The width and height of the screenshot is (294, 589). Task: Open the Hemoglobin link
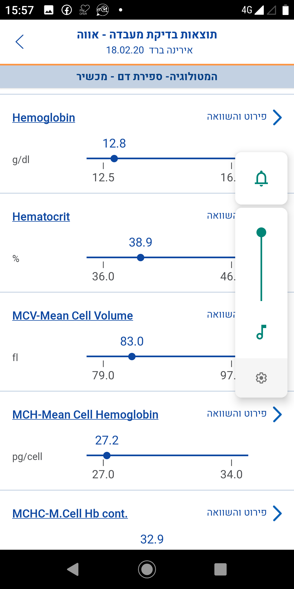[44, 118]
